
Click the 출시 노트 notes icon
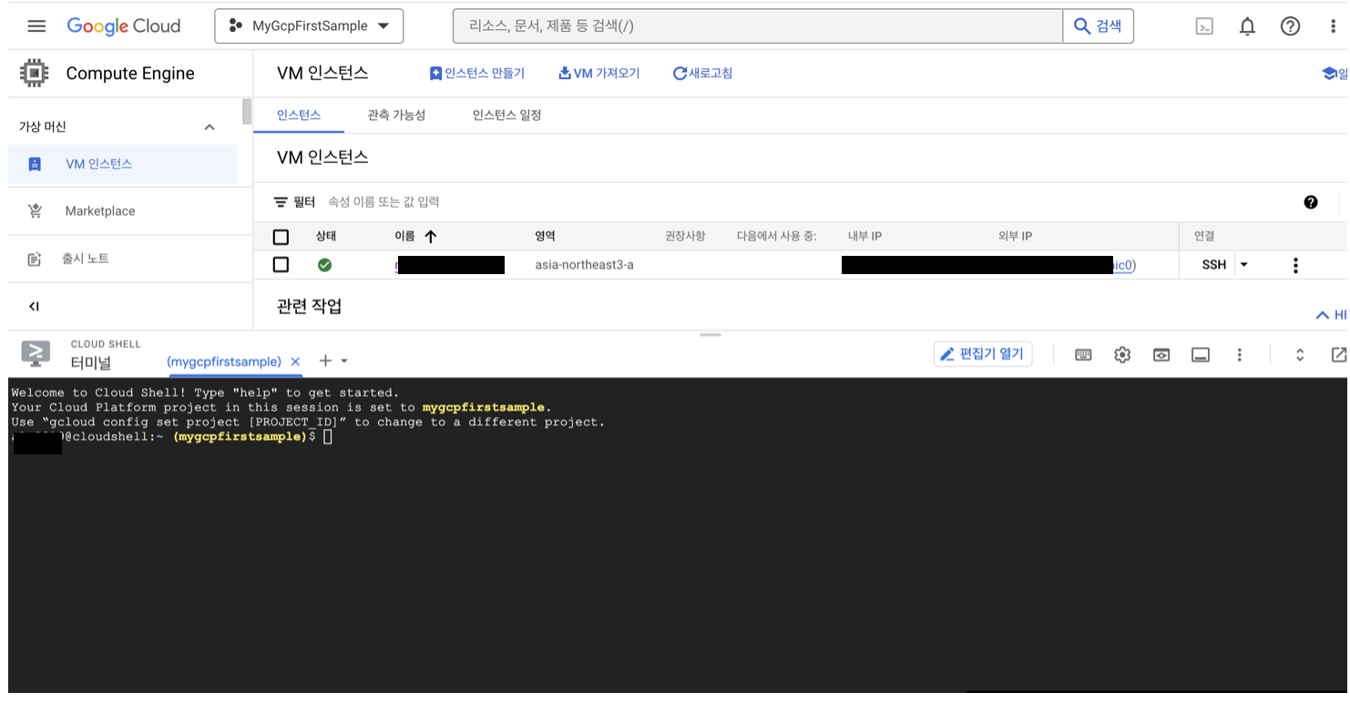pyautogui.click(x=35, y=259)
